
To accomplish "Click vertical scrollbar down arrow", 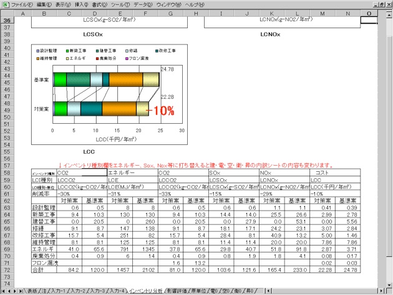I will [x=389, y=285].
